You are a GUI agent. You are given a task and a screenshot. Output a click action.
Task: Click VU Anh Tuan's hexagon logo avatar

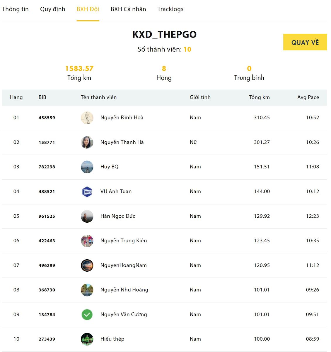(x=87, y=192)
